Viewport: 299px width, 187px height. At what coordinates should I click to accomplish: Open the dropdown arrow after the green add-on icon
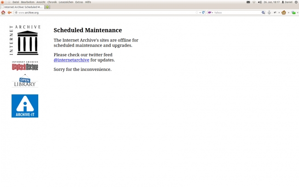298,13
